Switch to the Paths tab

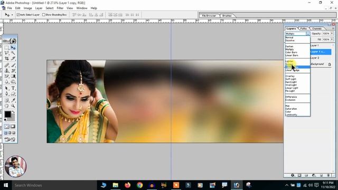click(304, 28)
